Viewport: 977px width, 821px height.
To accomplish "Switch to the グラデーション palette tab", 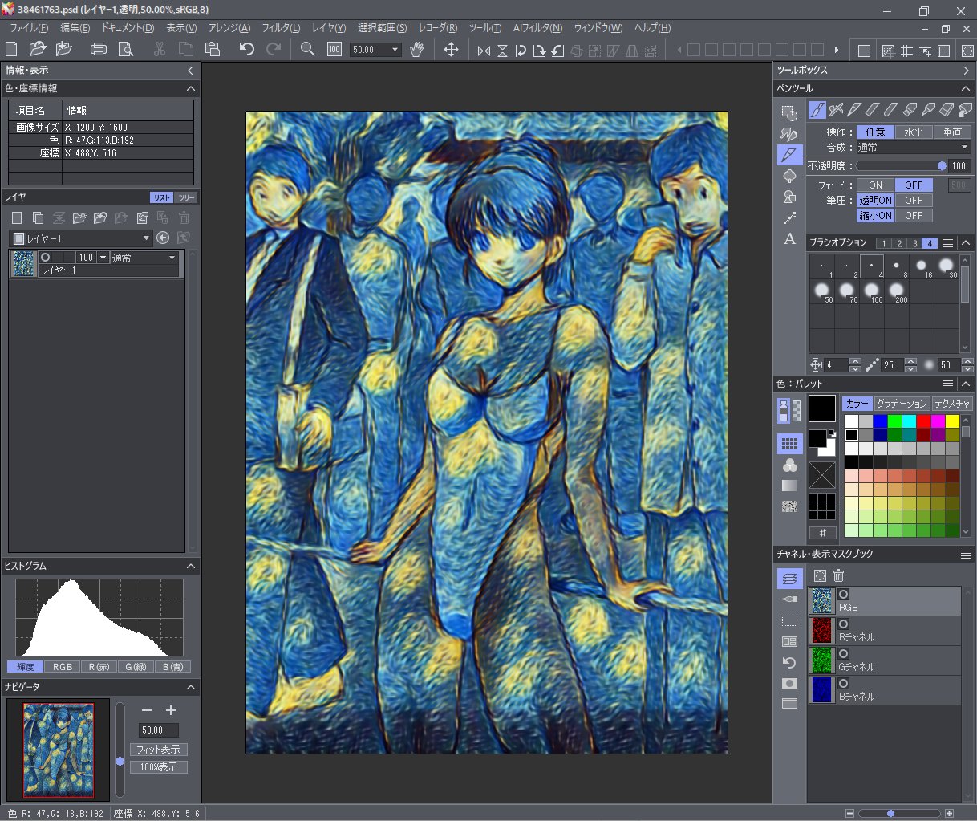I will [902, 404].
